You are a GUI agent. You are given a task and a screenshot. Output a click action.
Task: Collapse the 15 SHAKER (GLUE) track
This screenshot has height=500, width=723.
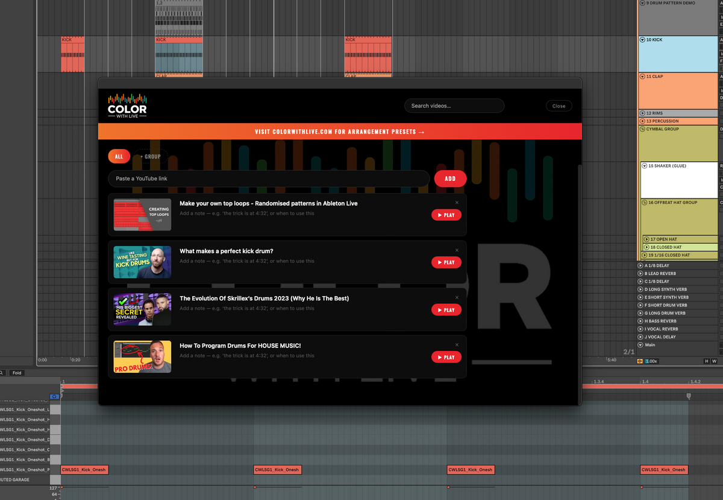point(645,166)
